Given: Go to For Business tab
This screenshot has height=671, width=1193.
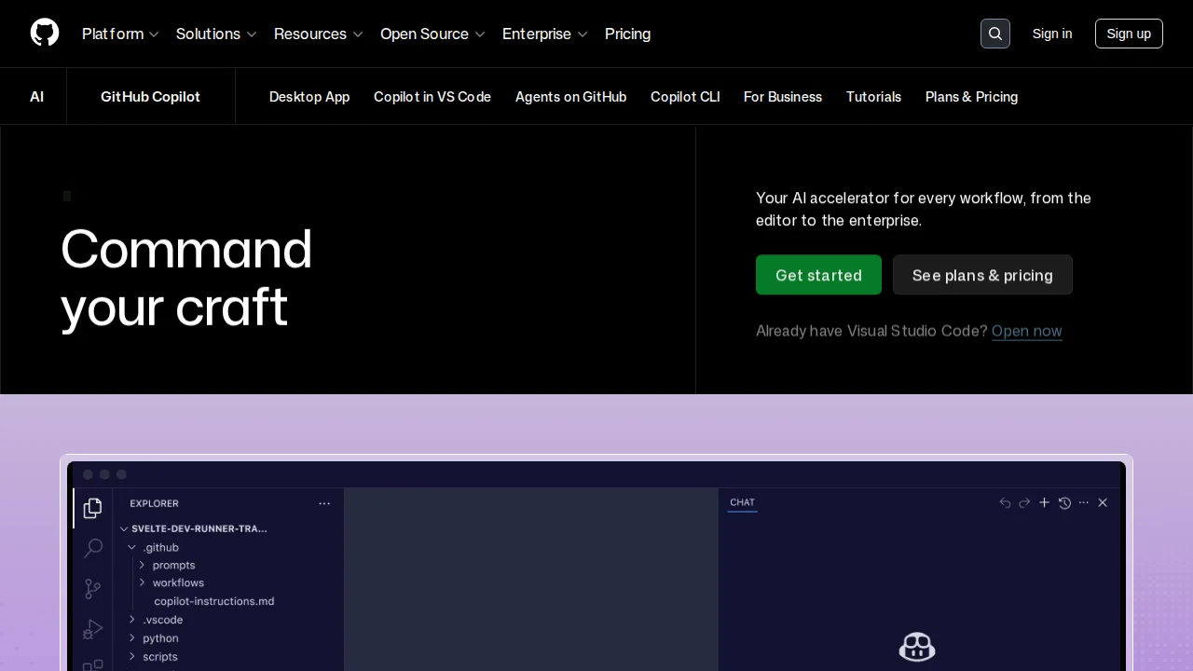Looking at the screenshot, I should coord(783,97).
